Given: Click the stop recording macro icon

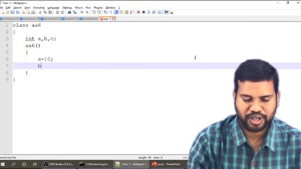Looking at the screenshot, I should pyautogui.click(x=143, y=13).
